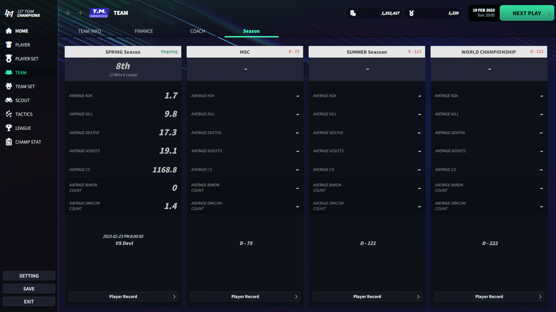Select the Scout binoculars icon

click(x=9, y=100)
